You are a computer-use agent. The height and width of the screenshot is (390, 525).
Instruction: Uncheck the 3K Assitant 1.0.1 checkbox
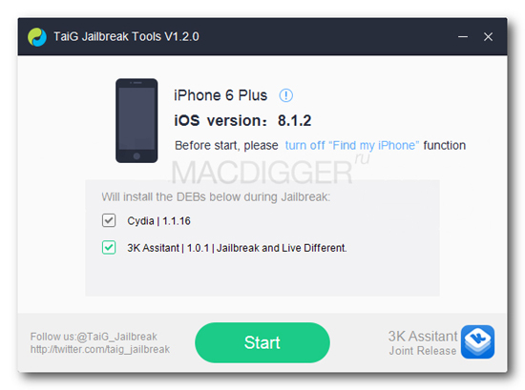pos(109,248)
